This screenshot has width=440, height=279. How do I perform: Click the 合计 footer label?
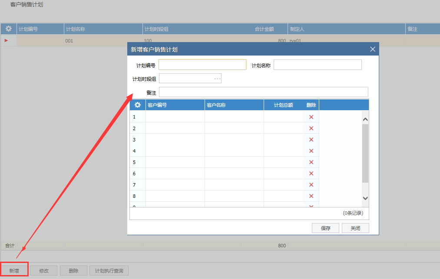coord(10,245)
